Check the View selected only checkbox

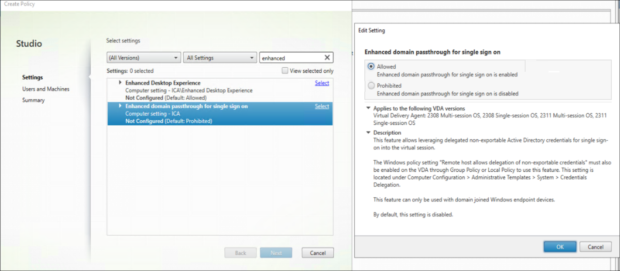point(285,70)
